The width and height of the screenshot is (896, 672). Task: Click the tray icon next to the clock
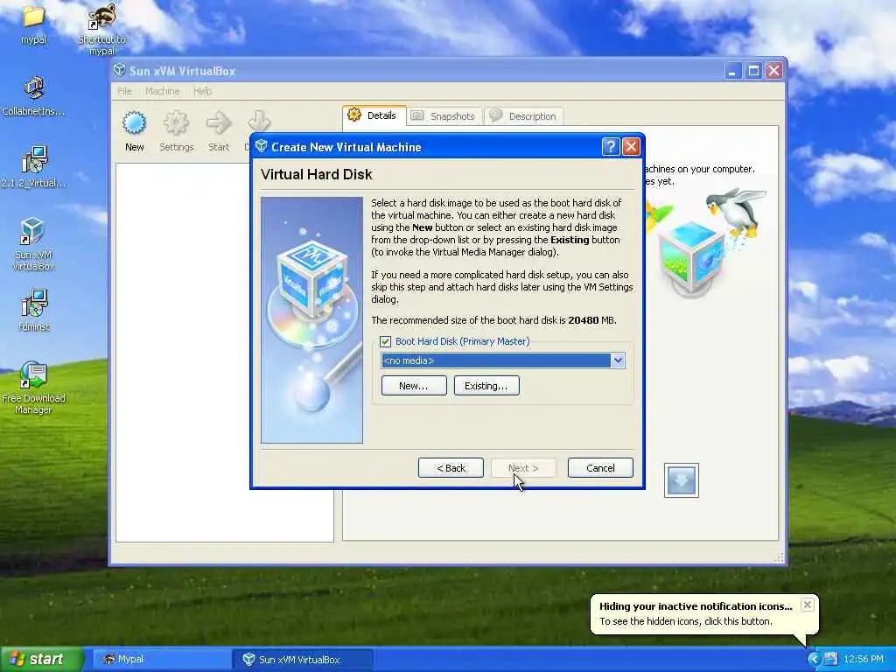coord(830,659)
